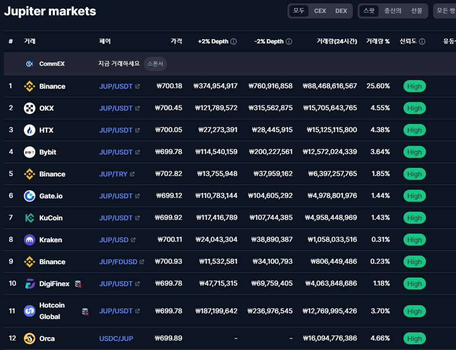456x350 pixels.
Task: Click the Gate.io exchange logo icon
Action: (x=30, y=196)
